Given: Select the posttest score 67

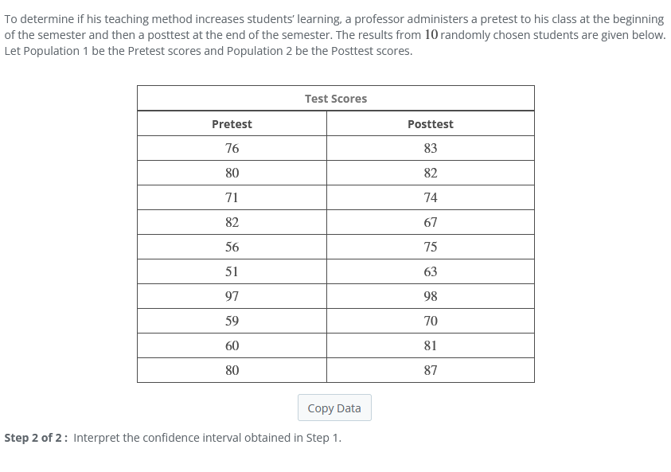Looking at the screenshot, I should tap(430, 221).
